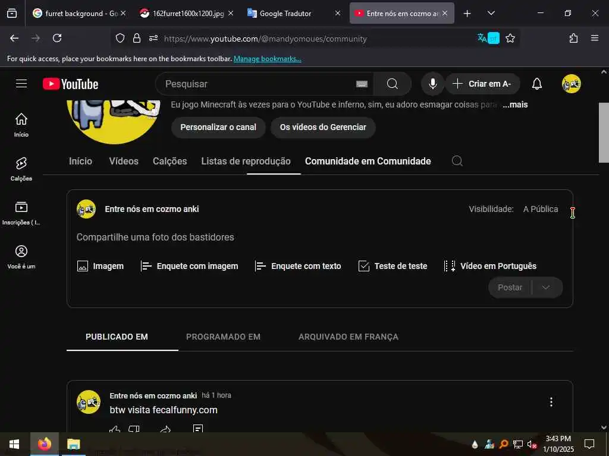Open the notifications bell

pyautogui.click(x=537, y=84)
